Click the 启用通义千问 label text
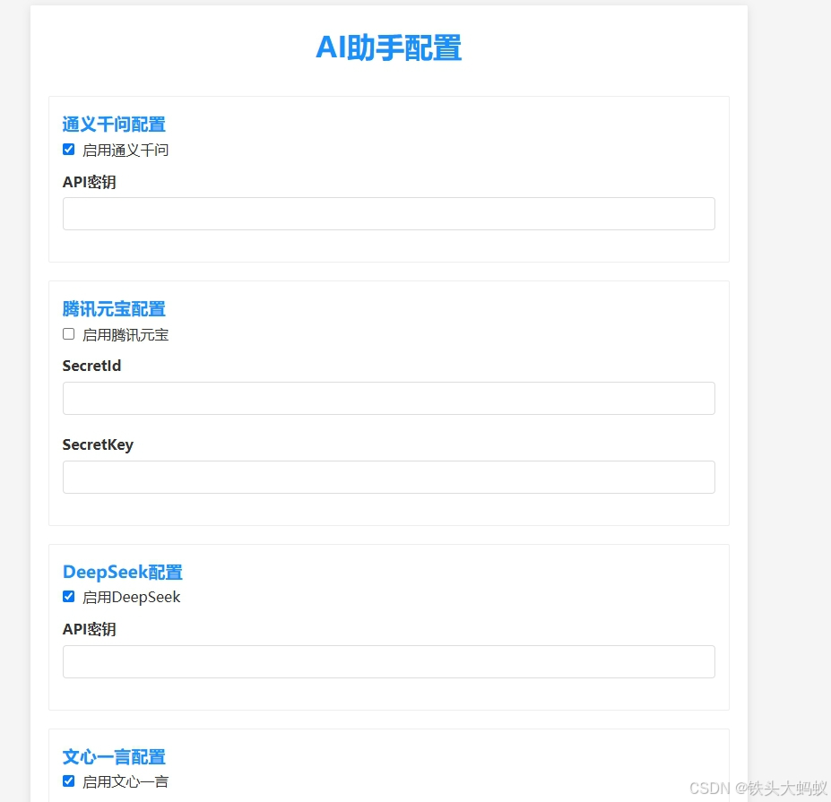 coord(126,151)
